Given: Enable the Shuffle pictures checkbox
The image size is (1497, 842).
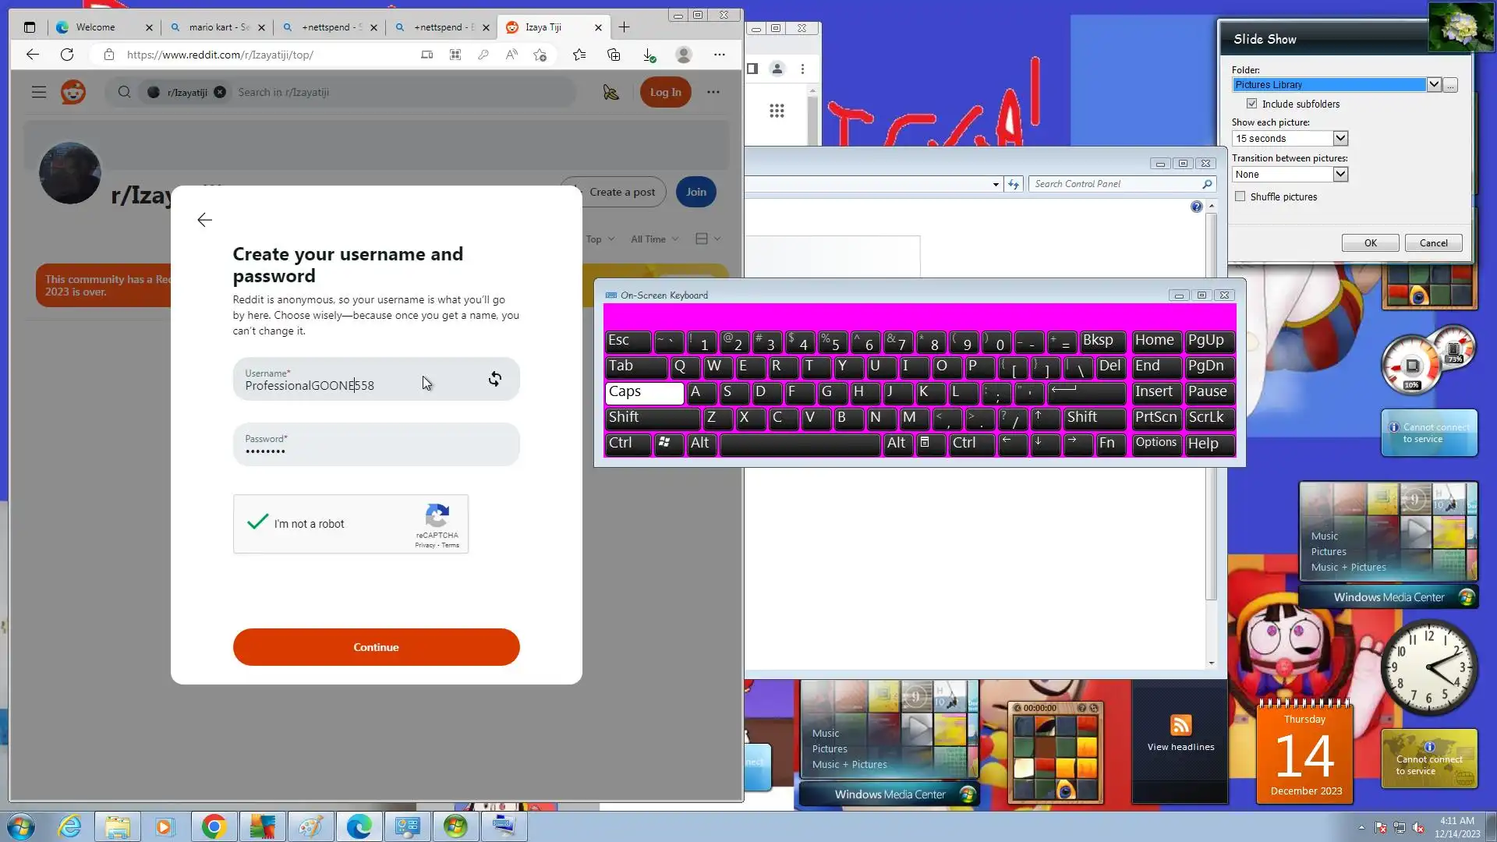Looking at the screenshot, I should coord(1240,196).
